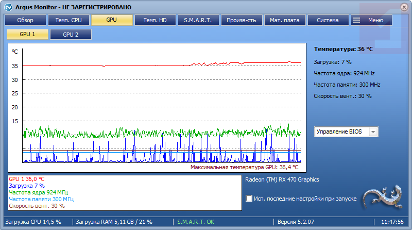The height and width of the screenshot is (230, 412).
Task: Click the Загрузка: 7 % value on the right
Action: [332, 62]
